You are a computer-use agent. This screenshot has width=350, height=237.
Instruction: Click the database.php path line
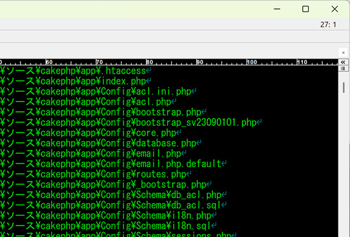(x=101, y=143)
